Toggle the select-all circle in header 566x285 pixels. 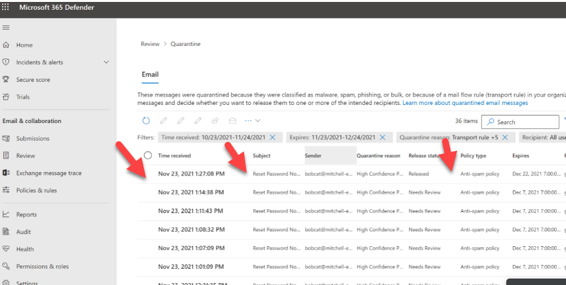coord(147,155)
